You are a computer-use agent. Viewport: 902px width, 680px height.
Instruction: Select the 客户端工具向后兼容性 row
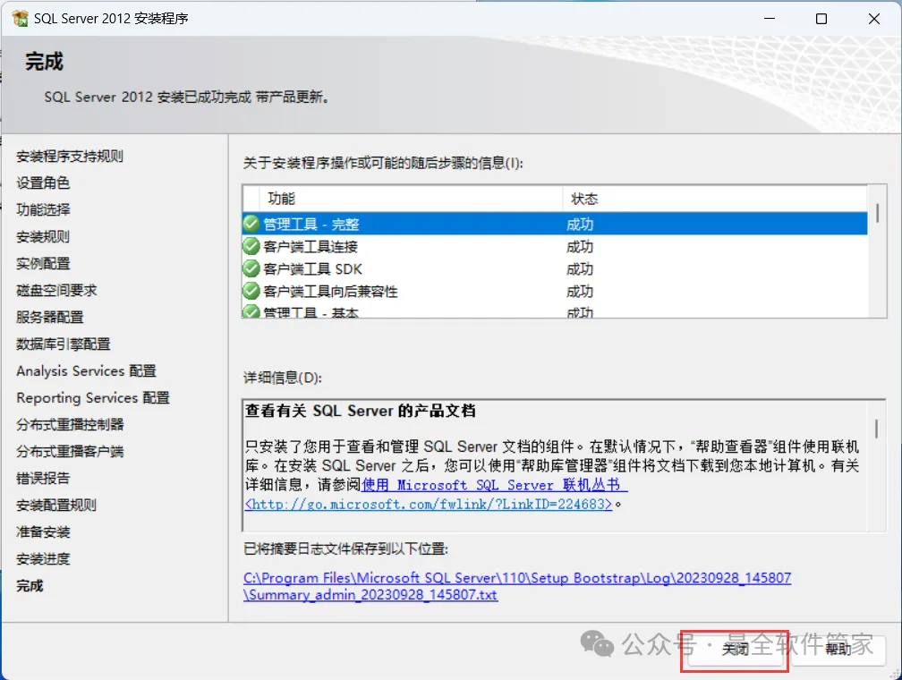click(x=555, y=291)
